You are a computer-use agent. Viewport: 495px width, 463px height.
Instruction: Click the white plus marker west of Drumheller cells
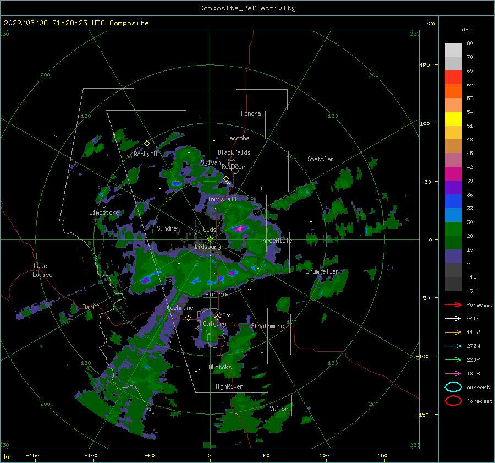[311, 221]
